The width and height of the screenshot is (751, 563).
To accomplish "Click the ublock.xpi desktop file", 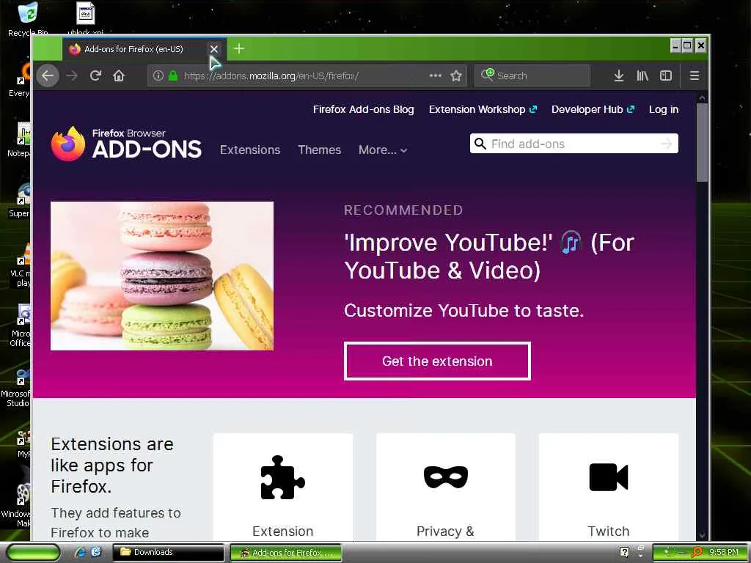I will tap(85, 19).
